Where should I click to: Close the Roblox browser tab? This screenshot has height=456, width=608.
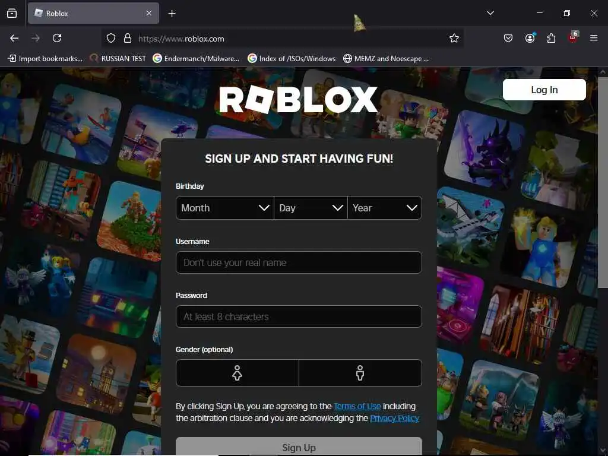click(149, 13)
